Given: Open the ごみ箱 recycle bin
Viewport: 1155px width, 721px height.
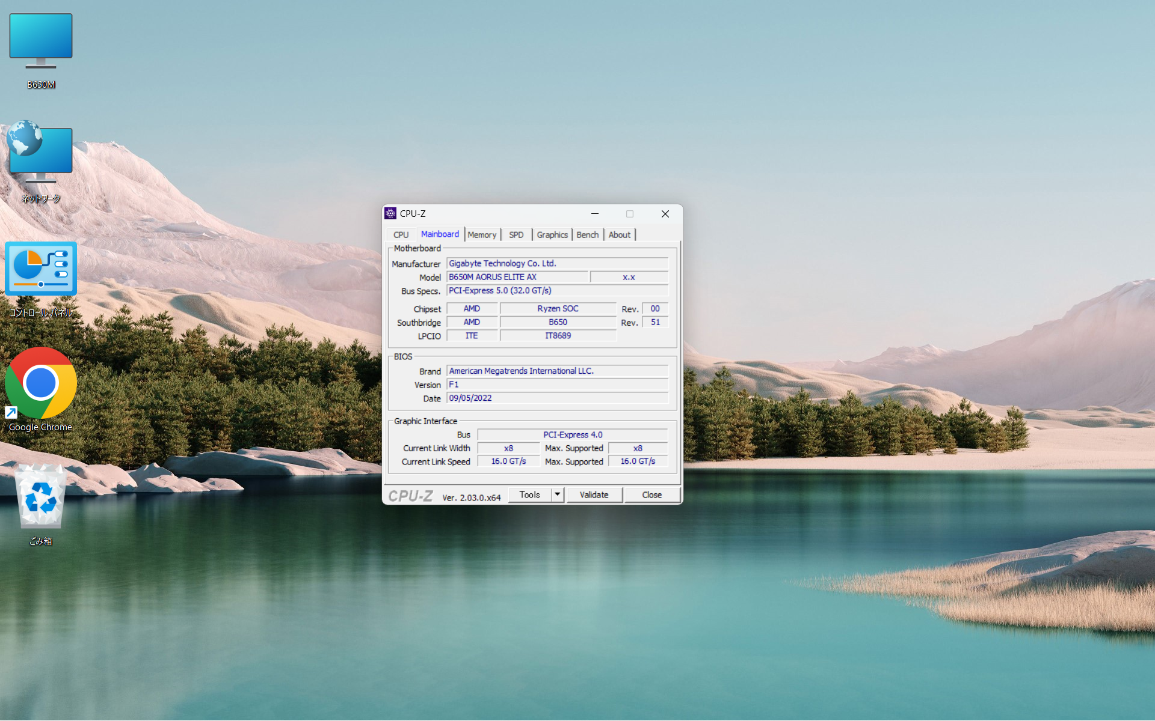Looking at the screenshot, I should (41, 505).
